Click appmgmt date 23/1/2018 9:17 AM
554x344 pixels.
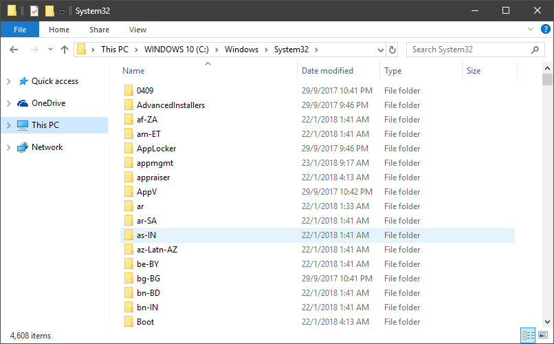click(x=335, y=163)
